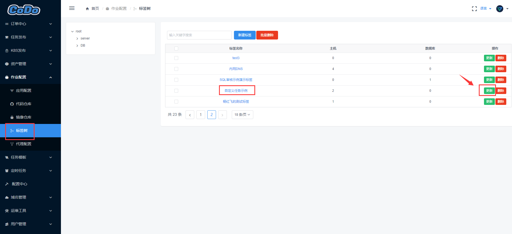
Task: Click 配置中心 wrench icon
Action: 7,184
